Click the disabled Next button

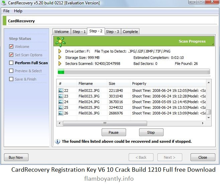(x=170, y=157)
